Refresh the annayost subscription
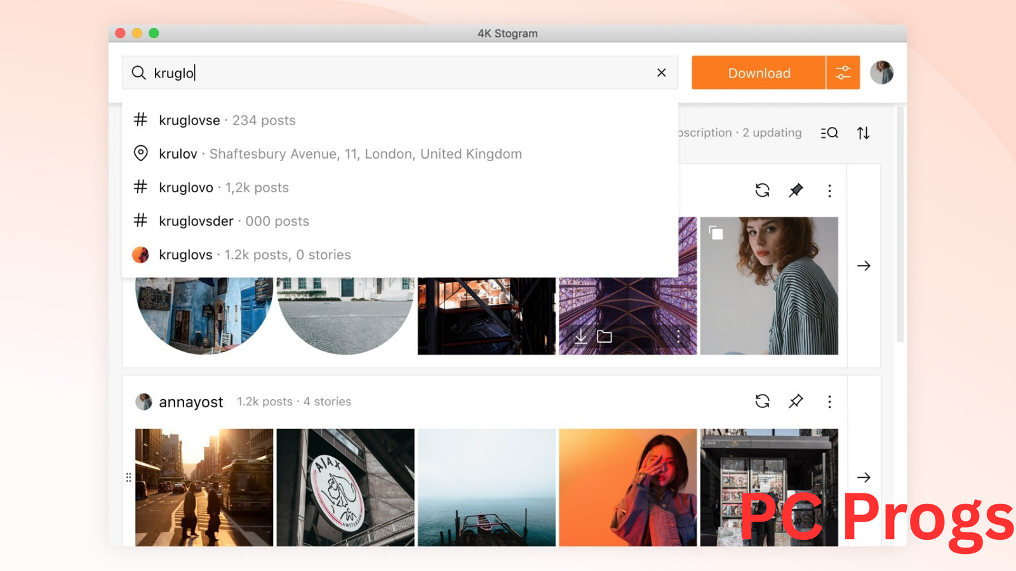The width and height of the screenshot is (1016, 571). coord(763,401)
